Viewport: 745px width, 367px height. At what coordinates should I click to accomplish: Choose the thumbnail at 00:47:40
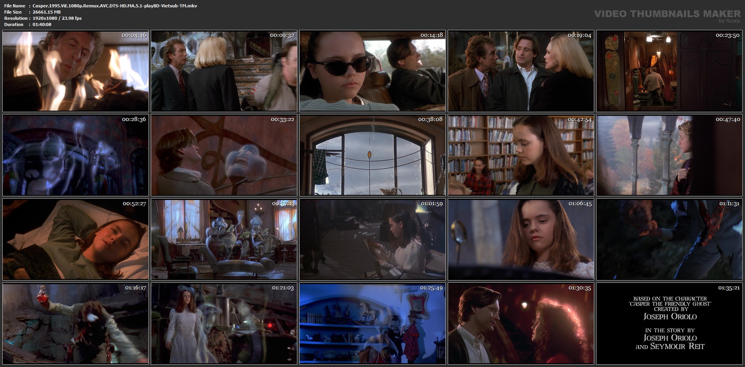click(x=669, y=155)
